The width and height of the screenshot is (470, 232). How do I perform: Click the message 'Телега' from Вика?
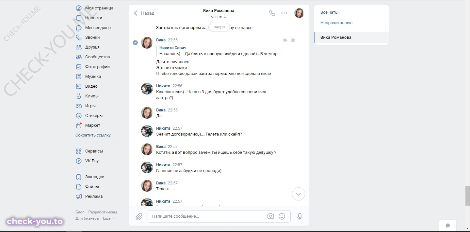click(x=163, y=189)
